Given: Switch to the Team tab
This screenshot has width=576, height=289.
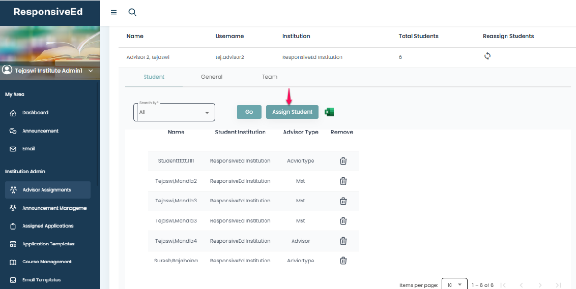Looking at the screenshot, I should pos(270,77).
